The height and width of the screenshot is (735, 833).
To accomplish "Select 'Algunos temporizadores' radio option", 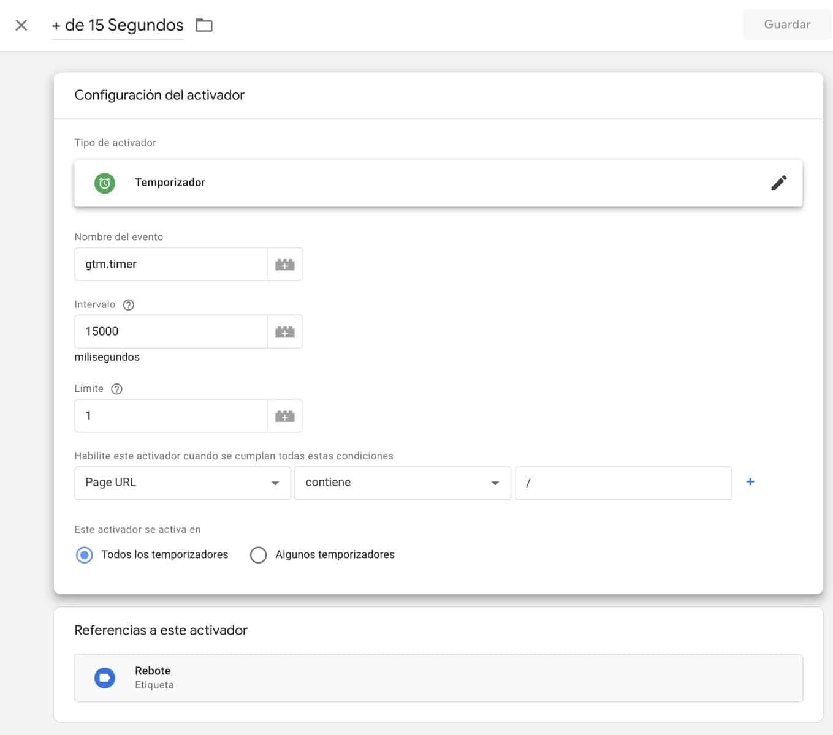I will click(259, 555).
